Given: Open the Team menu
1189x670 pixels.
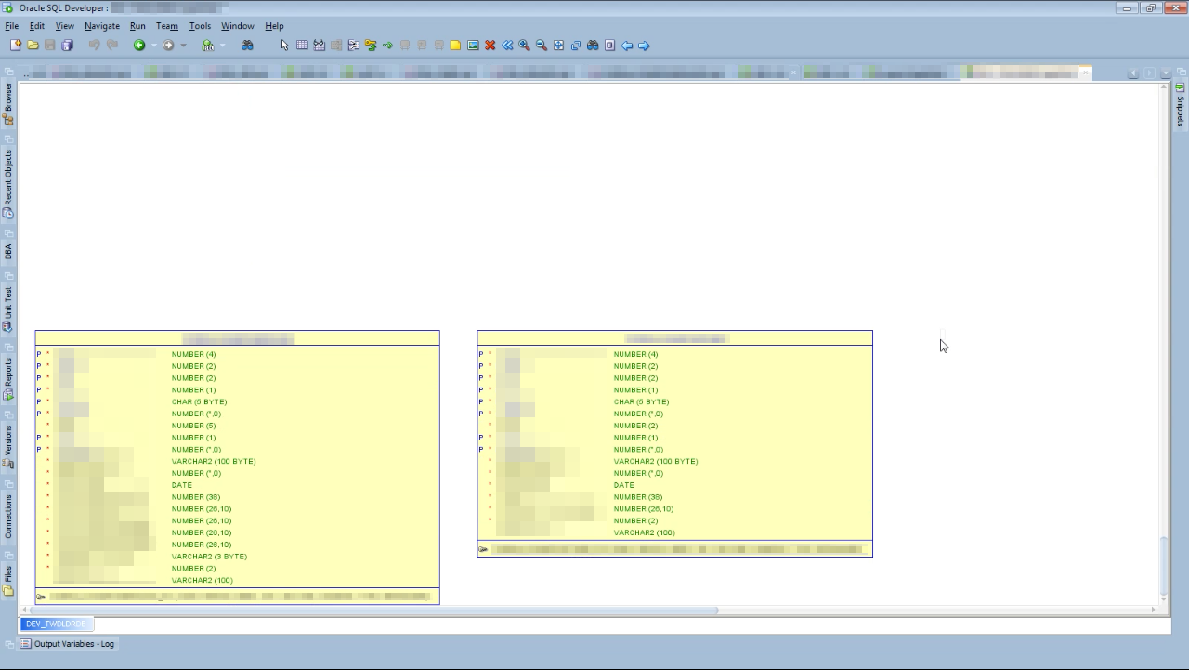Looking at the screenshot, I should tap(167, 26).
